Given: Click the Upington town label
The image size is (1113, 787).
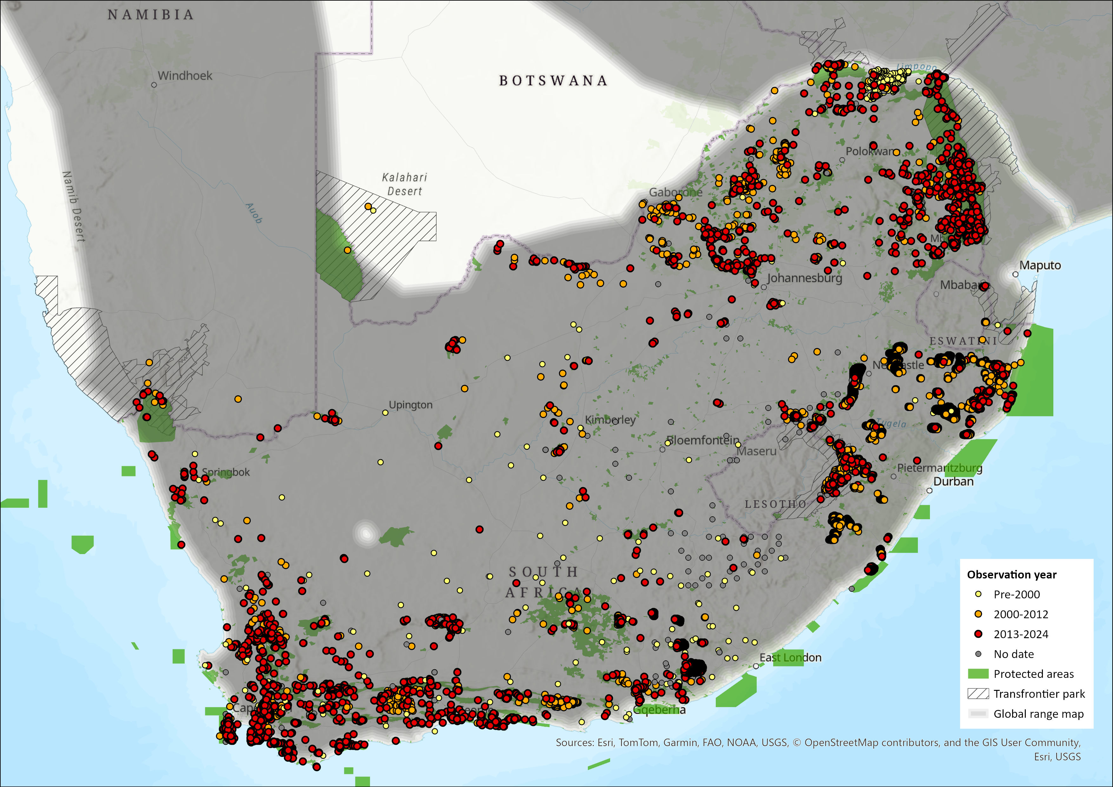Looking at the screenshot, I should [x=410, y=405].
